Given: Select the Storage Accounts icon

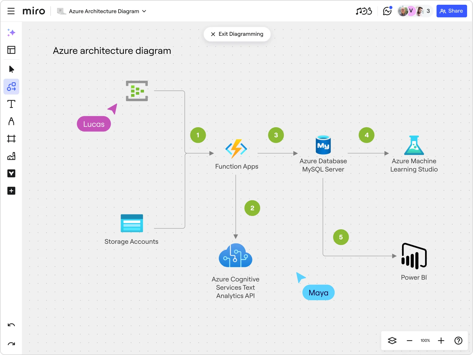Looking at the screenshot, I should [x=132, y=223].
